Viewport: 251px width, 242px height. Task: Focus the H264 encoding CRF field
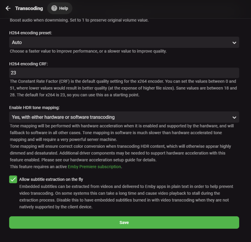pos(124,73)
